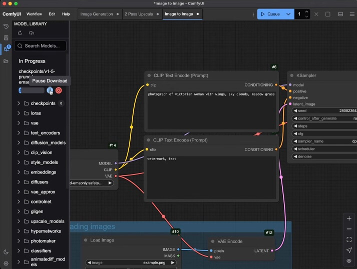This screenshot has width=357, height=269.
Task: Click the Queue button to run
Action: click(x=270, y=14)
